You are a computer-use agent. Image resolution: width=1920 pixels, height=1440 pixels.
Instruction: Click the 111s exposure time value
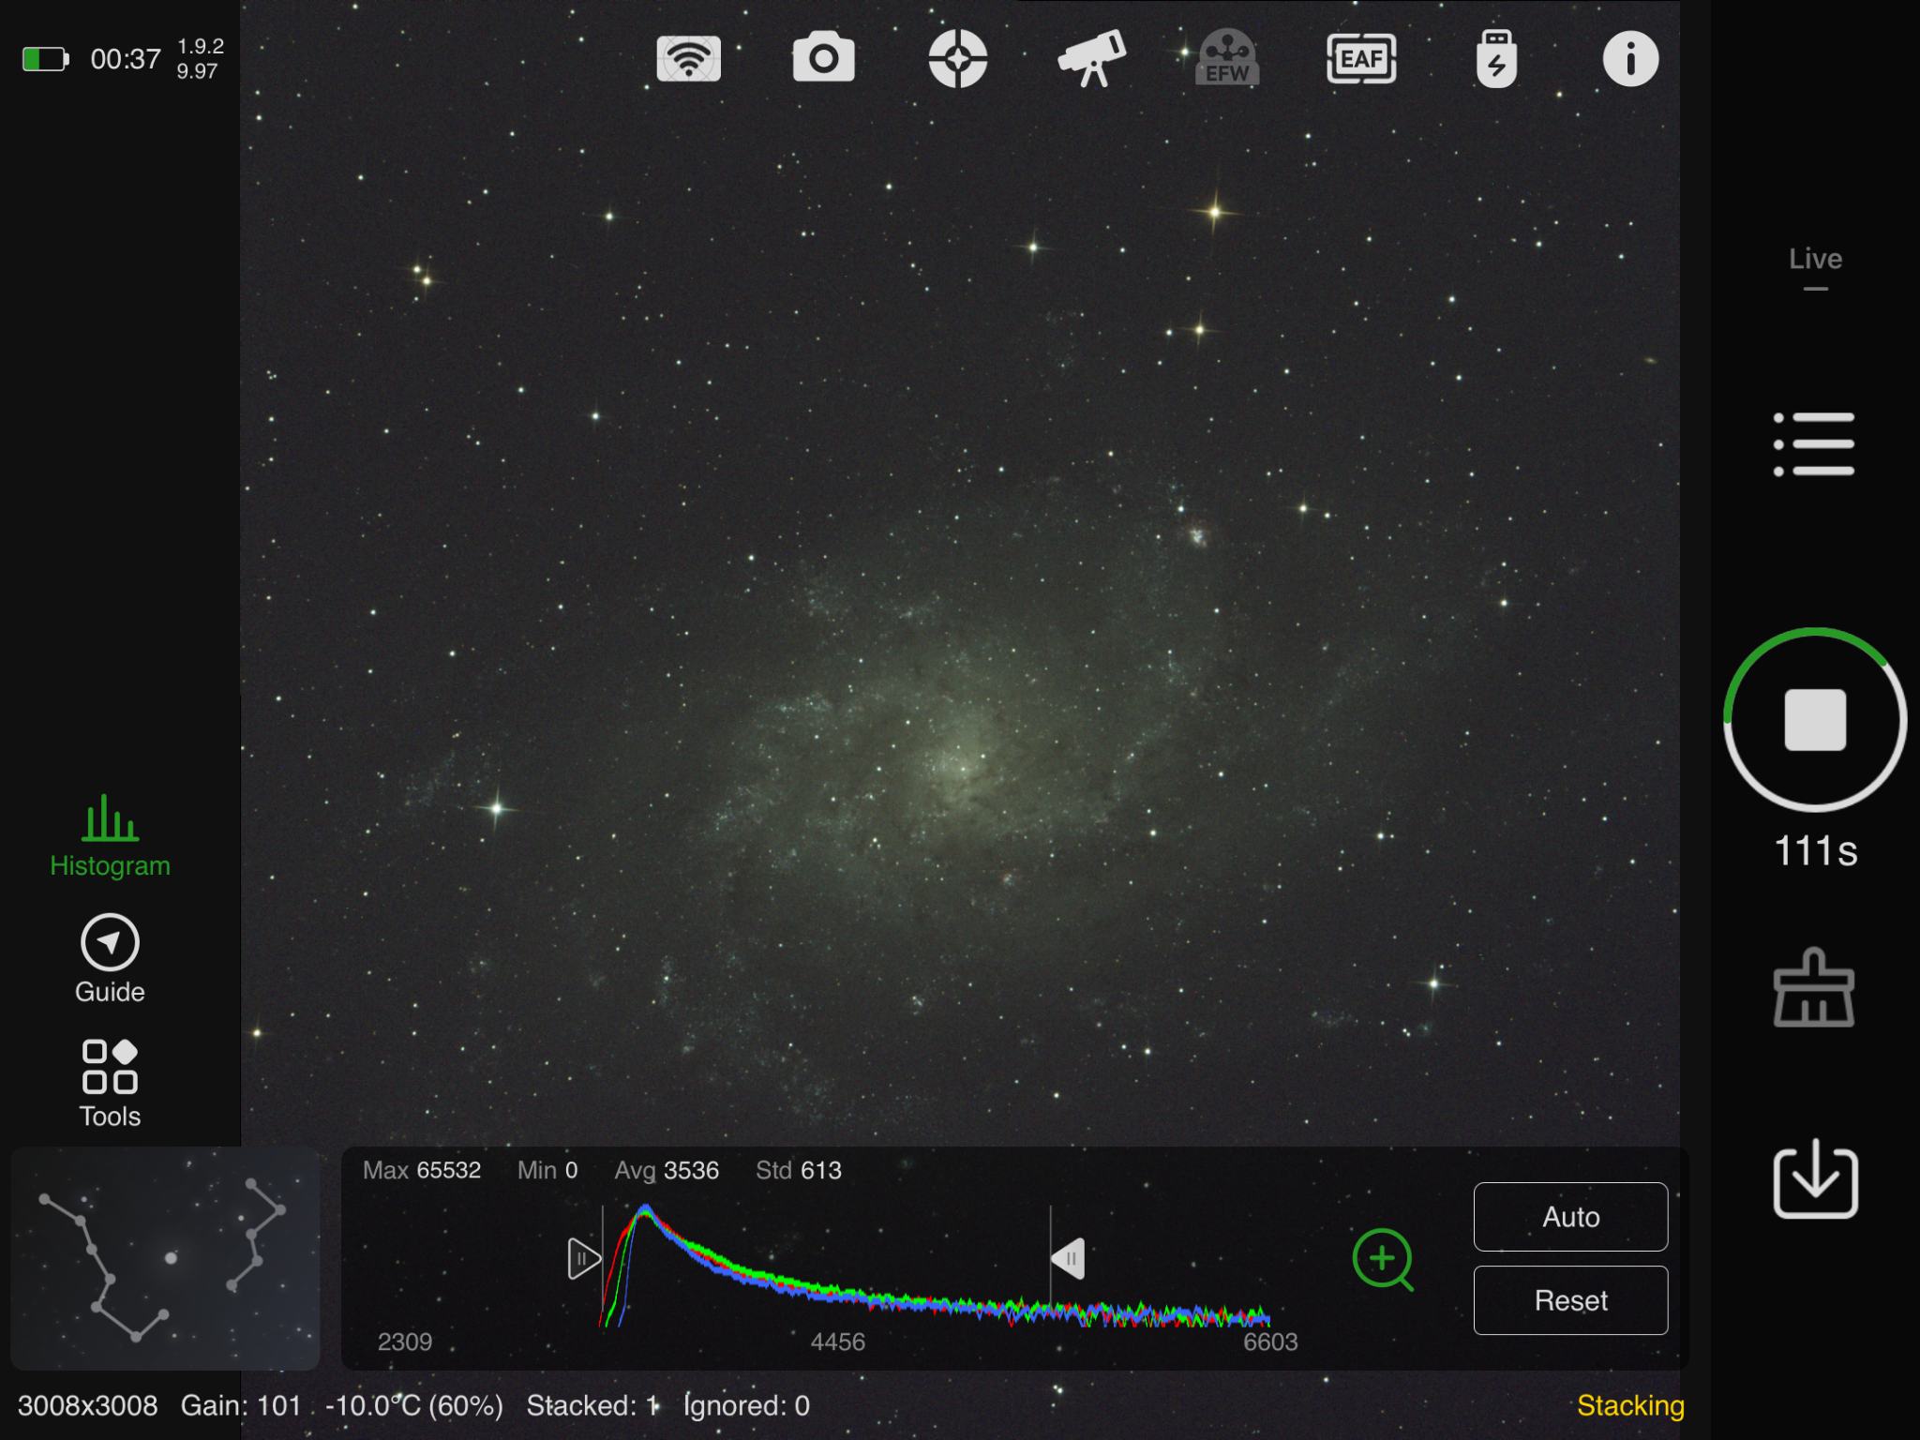[1815, 851]
